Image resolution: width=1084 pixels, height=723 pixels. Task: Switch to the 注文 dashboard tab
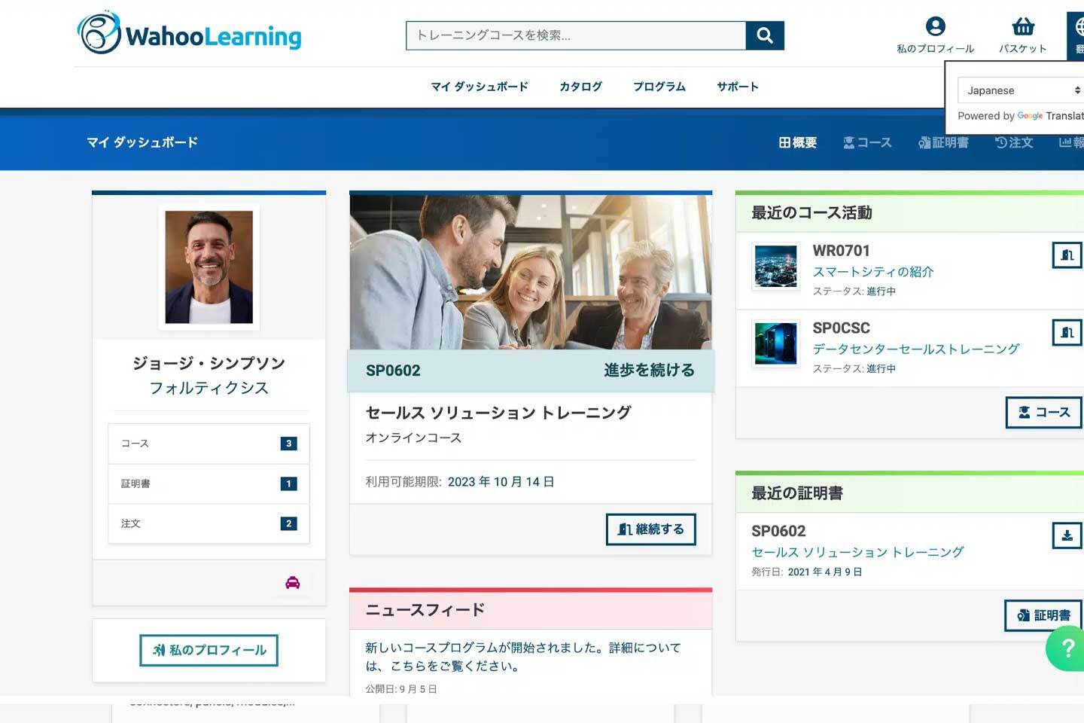pos(1013,142)
